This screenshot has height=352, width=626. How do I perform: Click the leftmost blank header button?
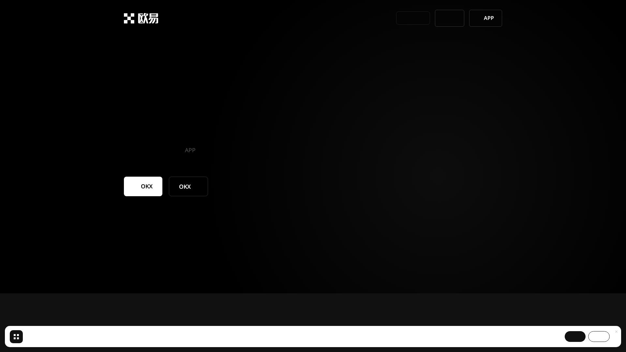pyautogui.click(x=413, y=18)
